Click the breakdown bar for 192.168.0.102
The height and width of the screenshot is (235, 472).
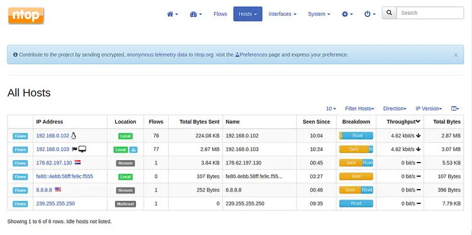[x=356, y=135]
